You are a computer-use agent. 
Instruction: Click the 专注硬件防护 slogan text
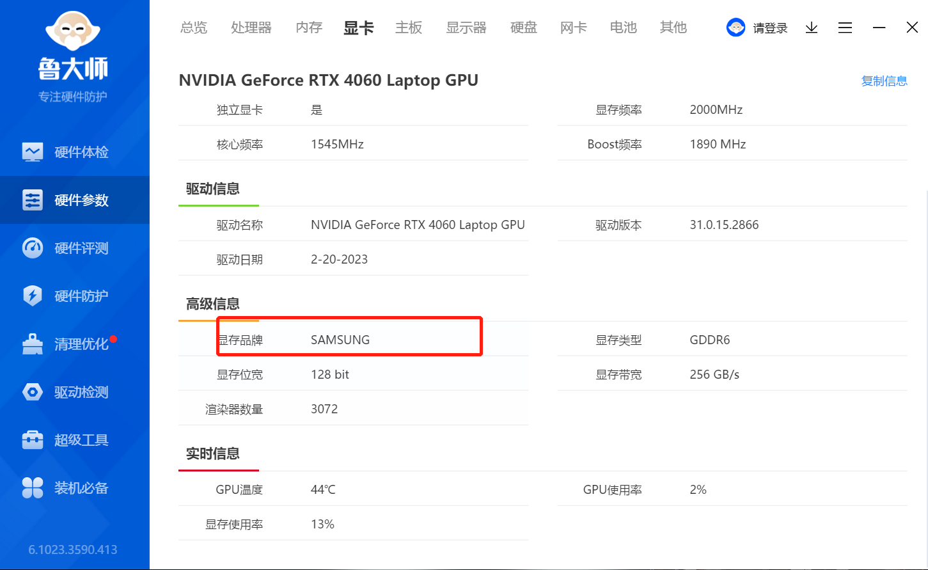click(x=73, y=97)
